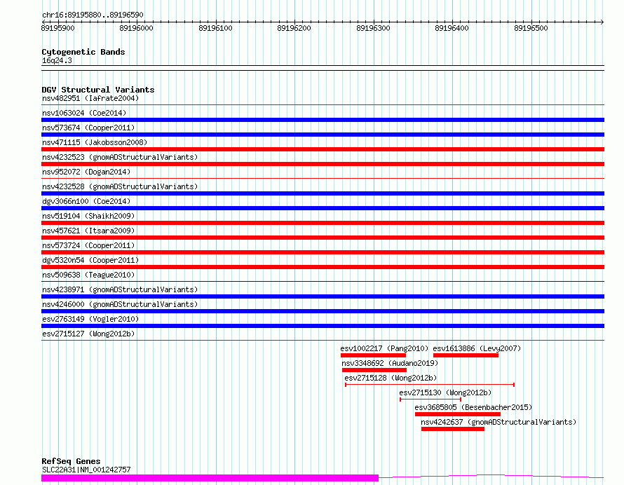This screenshot has height=485, width=624.
Task: Click the esv1002217 (Pang2010) red bar
Action: click(x=373, y=355)
